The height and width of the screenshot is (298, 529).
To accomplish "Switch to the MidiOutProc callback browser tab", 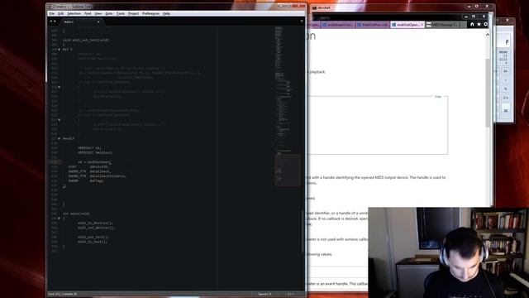I will coord(373,25).
